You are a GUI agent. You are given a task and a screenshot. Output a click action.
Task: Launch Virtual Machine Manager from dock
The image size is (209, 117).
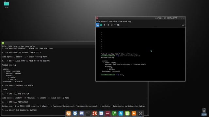pos(108,113)
